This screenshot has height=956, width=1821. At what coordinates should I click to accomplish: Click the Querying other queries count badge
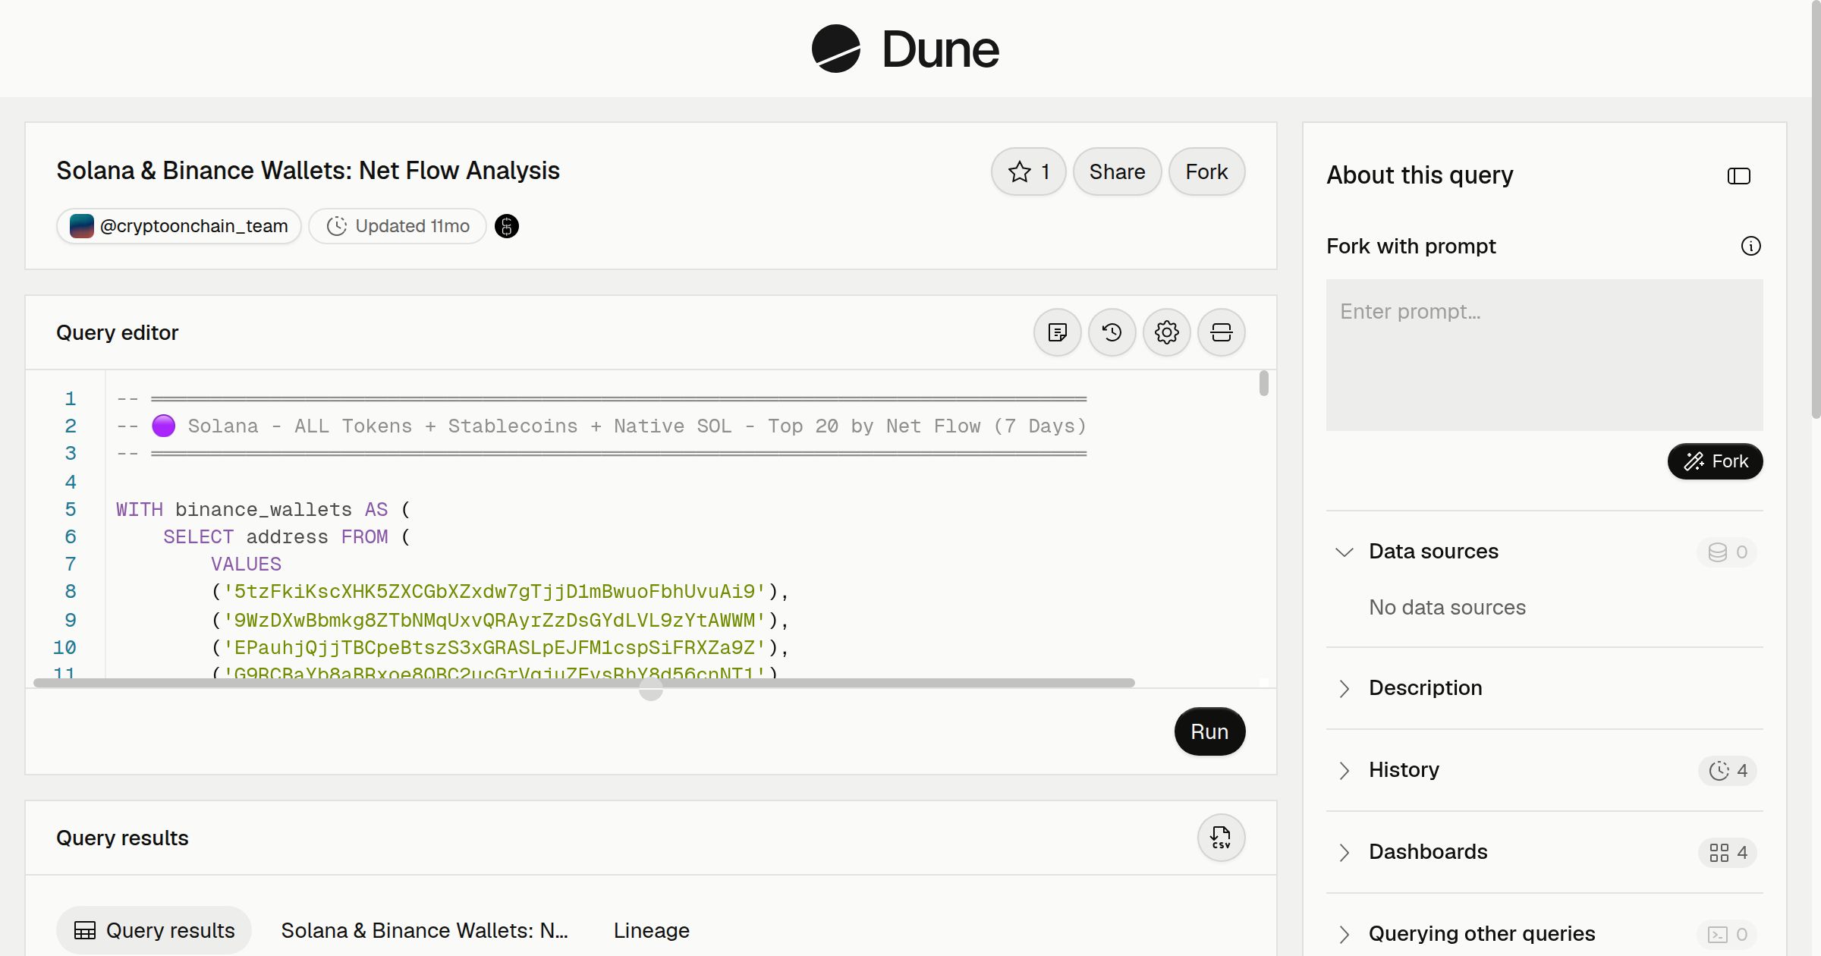click(1727, 935)
